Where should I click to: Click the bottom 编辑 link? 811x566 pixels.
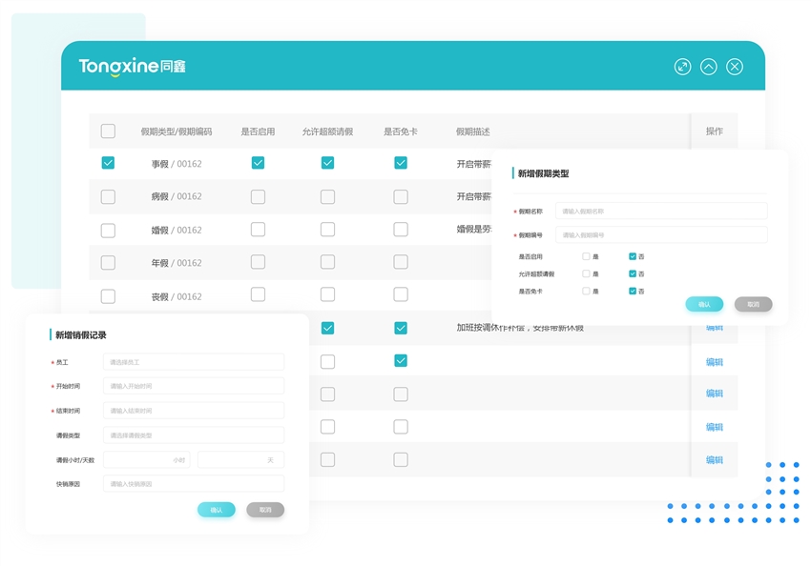pyautogui.click(x=713, y=459)
